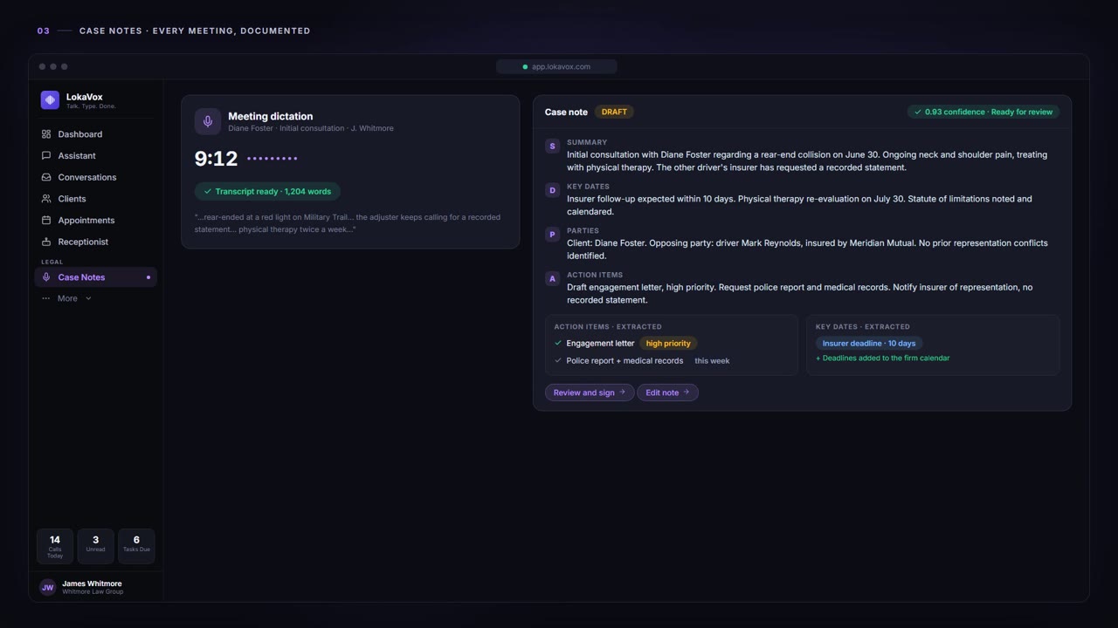
Task: Open the Assistant section
Action: (95, 155)
